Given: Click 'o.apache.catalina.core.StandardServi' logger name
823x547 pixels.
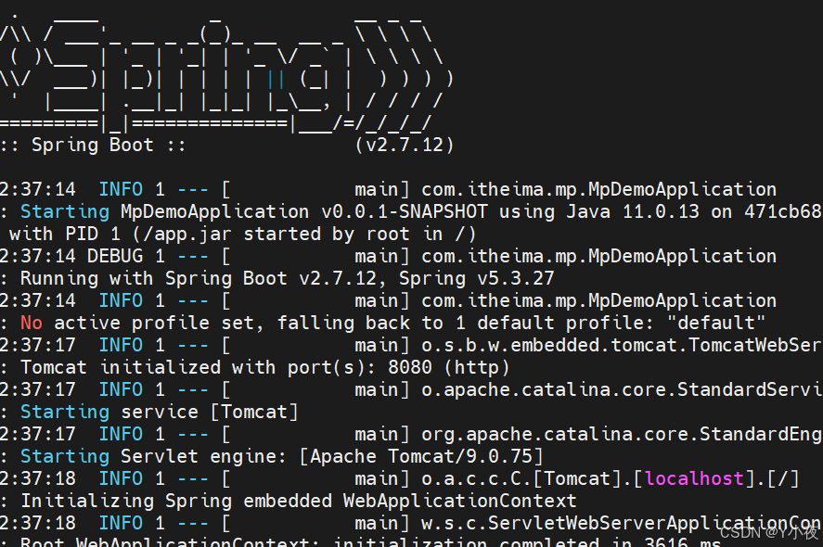Looking at the screenshot, I should 622,389.
